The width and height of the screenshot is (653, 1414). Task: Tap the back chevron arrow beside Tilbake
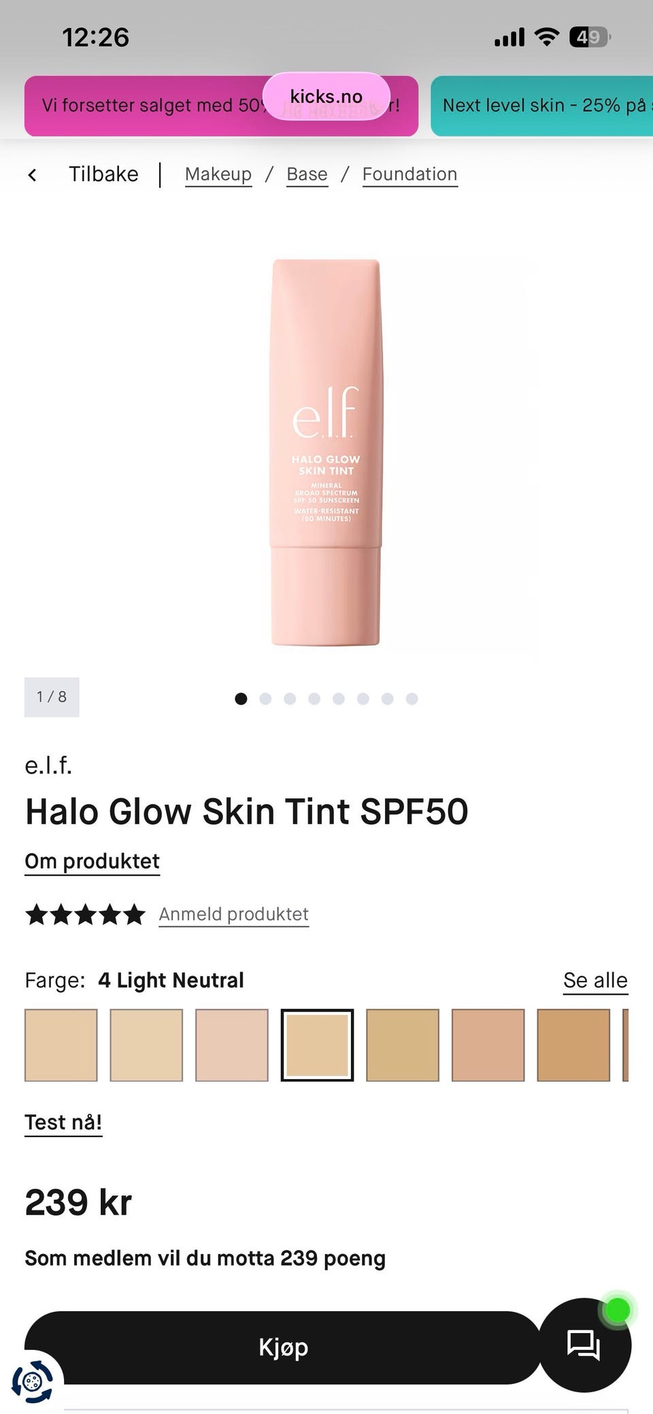(x=32, y=175)
